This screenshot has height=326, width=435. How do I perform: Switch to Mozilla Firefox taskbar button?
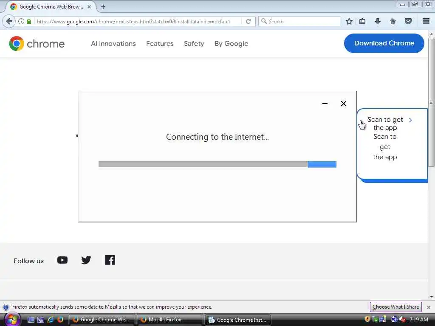(x=170, y=320)
